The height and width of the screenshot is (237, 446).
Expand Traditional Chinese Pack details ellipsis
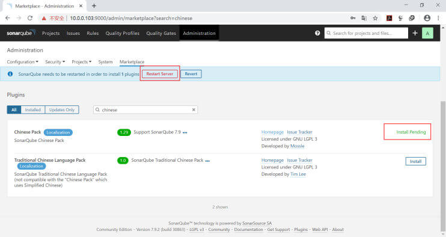pyautogui.click(x=207, y=161)
